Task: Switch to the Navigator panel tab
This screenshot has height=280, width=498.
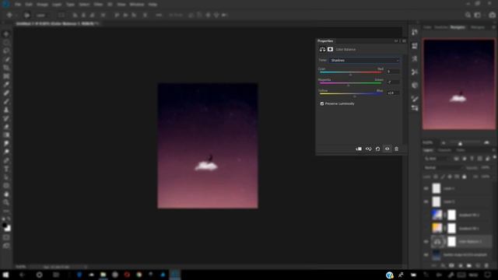Action: coord(458,27)
